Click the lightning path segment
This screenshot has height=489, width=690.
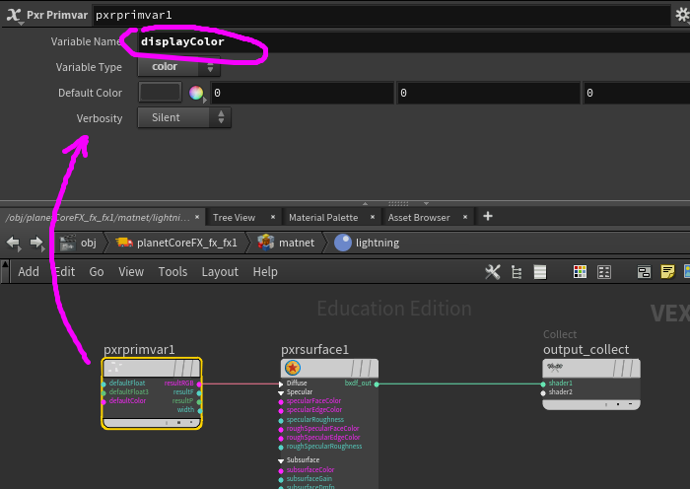[378, 243]
